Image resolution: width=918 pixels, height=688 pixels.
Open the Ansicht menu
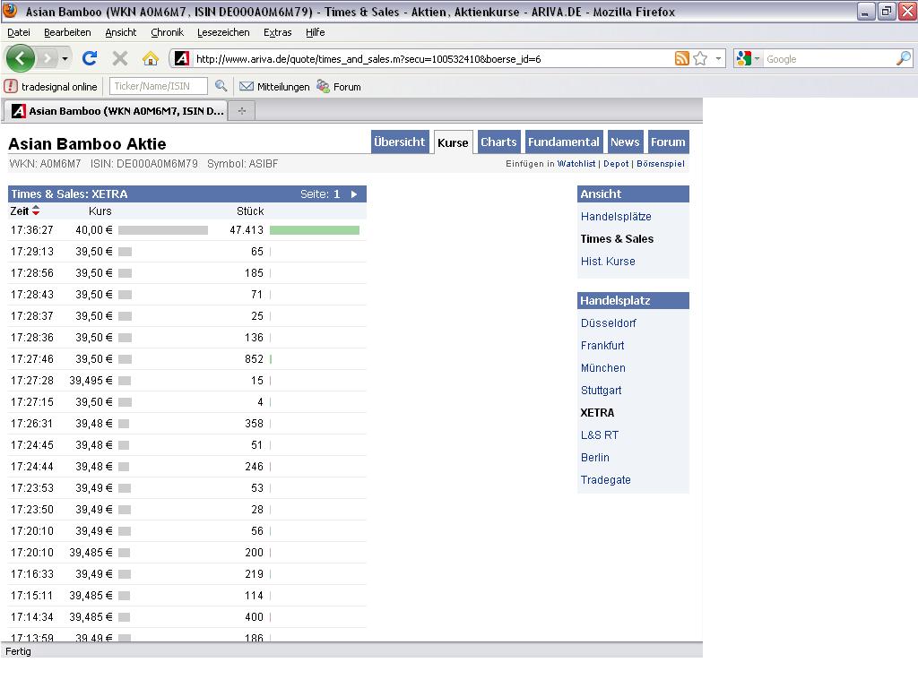point(121,33)
